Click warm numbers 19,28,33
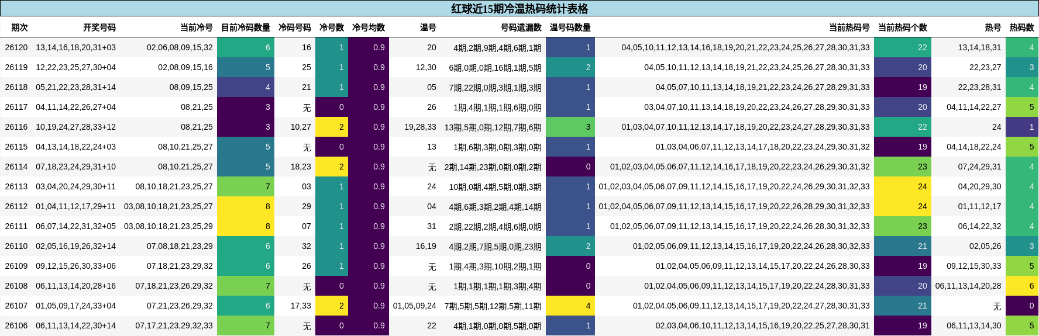This screenshot has width=1039, height=336. point(420,127)
